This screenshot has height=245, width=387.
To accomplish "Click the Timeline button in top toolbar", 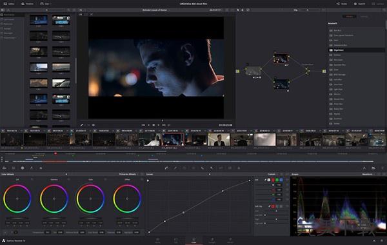I will (27, 4).
